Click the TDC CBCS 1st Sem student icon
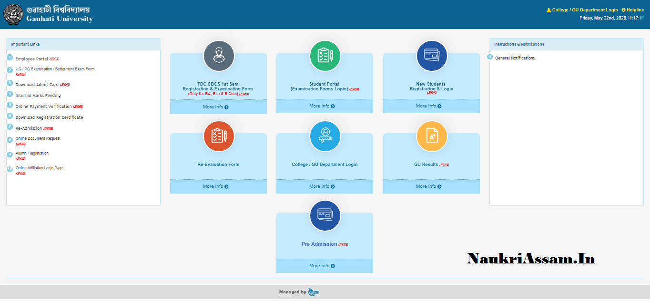The image size is (650, 301). point(219,56)
